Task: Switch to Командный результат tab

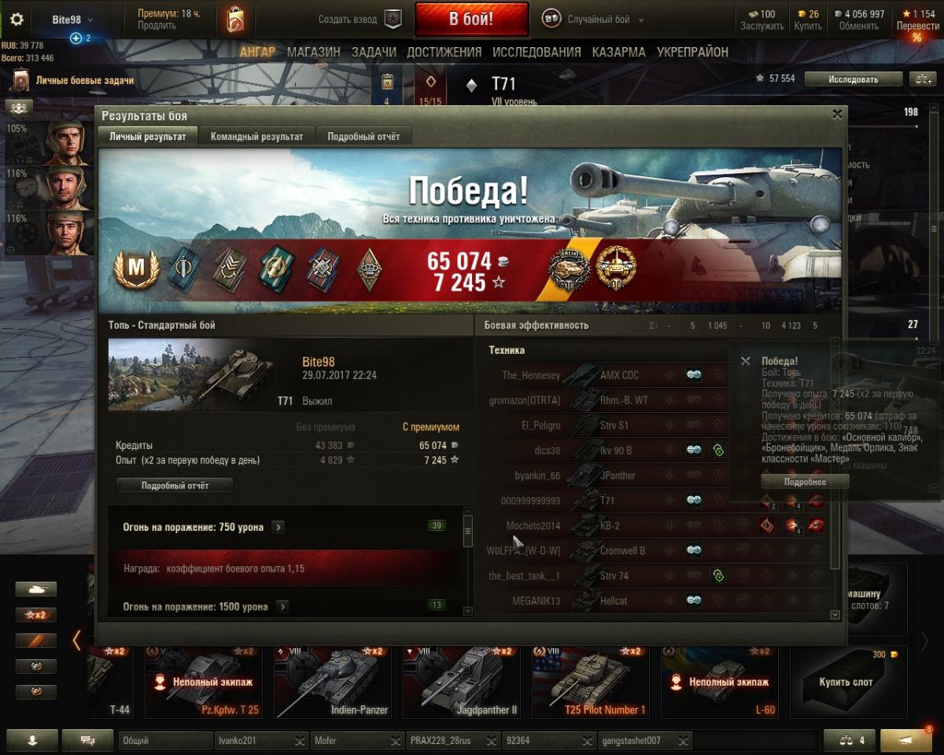Action: tap(256, 136)
